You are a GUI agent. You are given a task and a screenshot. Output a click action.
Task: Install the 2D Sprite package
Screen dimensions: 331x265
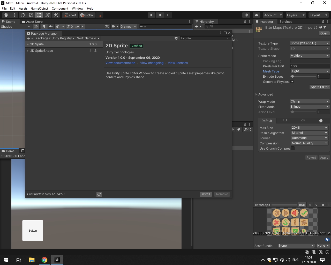coord(206,194)
